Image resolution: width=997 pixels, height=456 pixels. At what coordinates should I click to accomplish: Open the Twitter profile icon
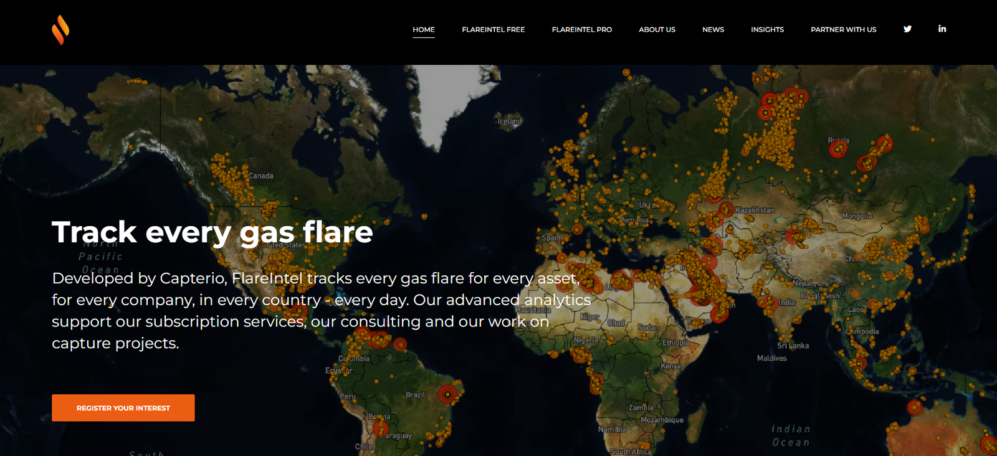click(x=907, y=29)
